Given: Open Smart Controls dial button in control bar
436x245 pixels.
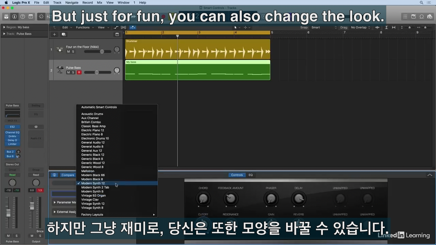Looking at the screenshot, I should tap(41, 16).
